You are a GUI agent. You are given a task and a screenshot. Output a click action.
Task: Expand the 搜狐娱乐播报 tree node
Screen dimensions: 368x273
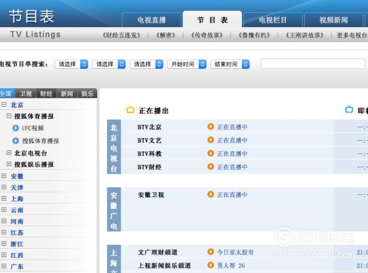[9, 164]
